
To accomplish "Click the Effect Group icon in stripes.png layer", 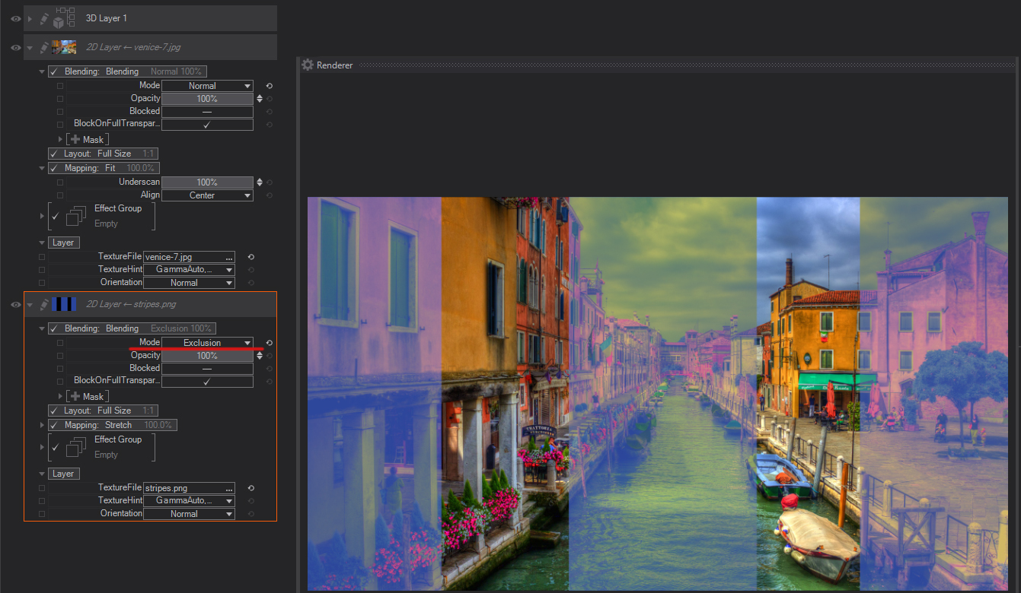I will coord(75,447).
